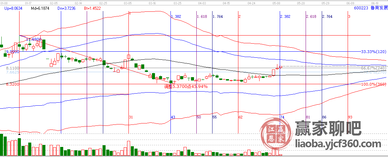The height and width of the screenshot is (157, 388).
Task: Select the 1.764 Fibonacci time ratio label
Action: [218, 16]
